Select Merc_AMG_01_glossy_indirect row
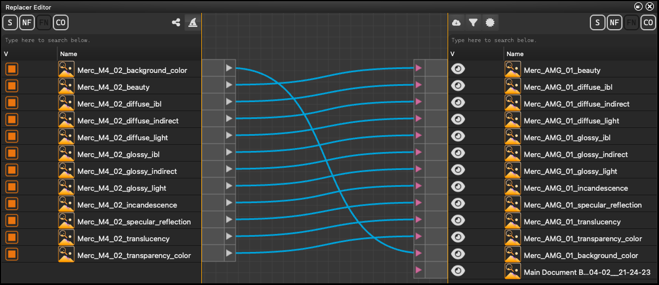Screen dimensions: 659x285 [553, 153]
